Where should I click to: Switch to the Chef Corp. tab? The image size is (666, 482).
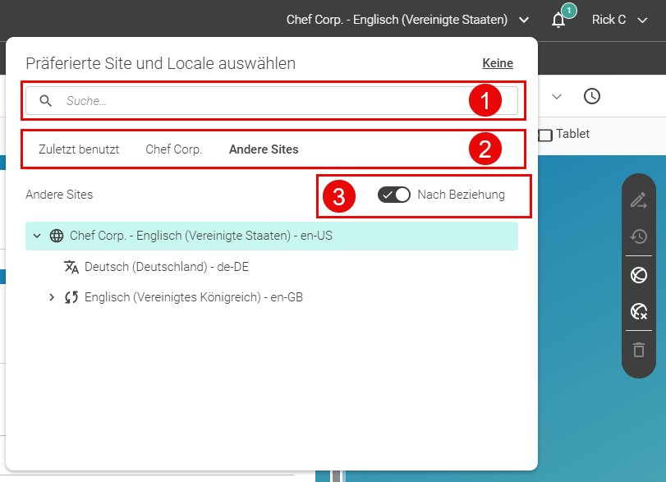[174, 149]
